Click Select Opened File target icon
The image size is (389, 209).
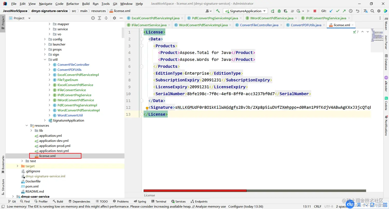93,18
